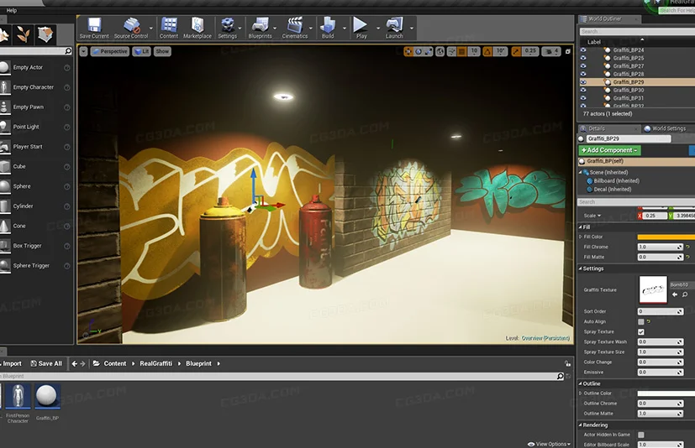Maximize or restore the viewport
This screenshot has height=448, width=695.
click(x=568, y=52)
